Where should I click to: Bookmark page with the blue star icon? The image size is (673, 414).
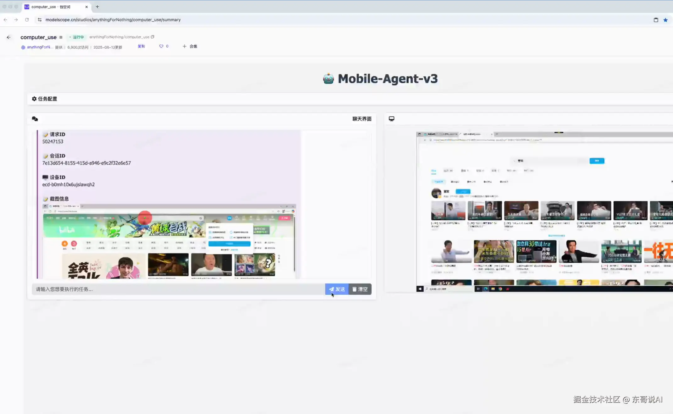665,20
